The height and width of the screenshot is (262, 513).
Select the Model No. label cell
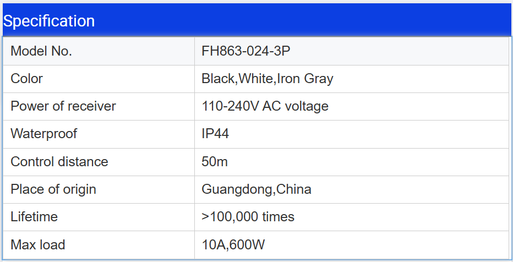[41, 51]
